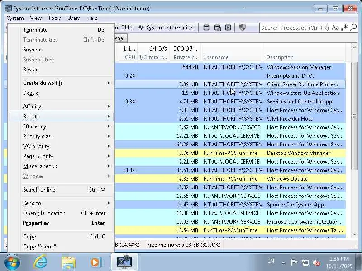This screenshot has width=362, height=271.
Task: Open Windows Explorer from taskbar
Action: pyautogui.click(x=68, y=262)
